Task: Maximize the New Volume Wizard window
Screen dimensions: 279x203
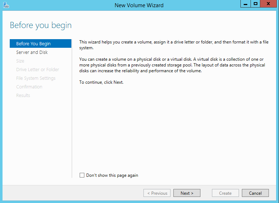Action: [256, 4]
